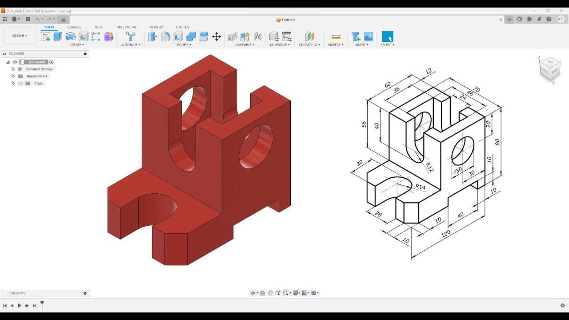The height and width of the screenshot is (320, 569).
Task: Select the Combine tool icon
Action: 191,36
